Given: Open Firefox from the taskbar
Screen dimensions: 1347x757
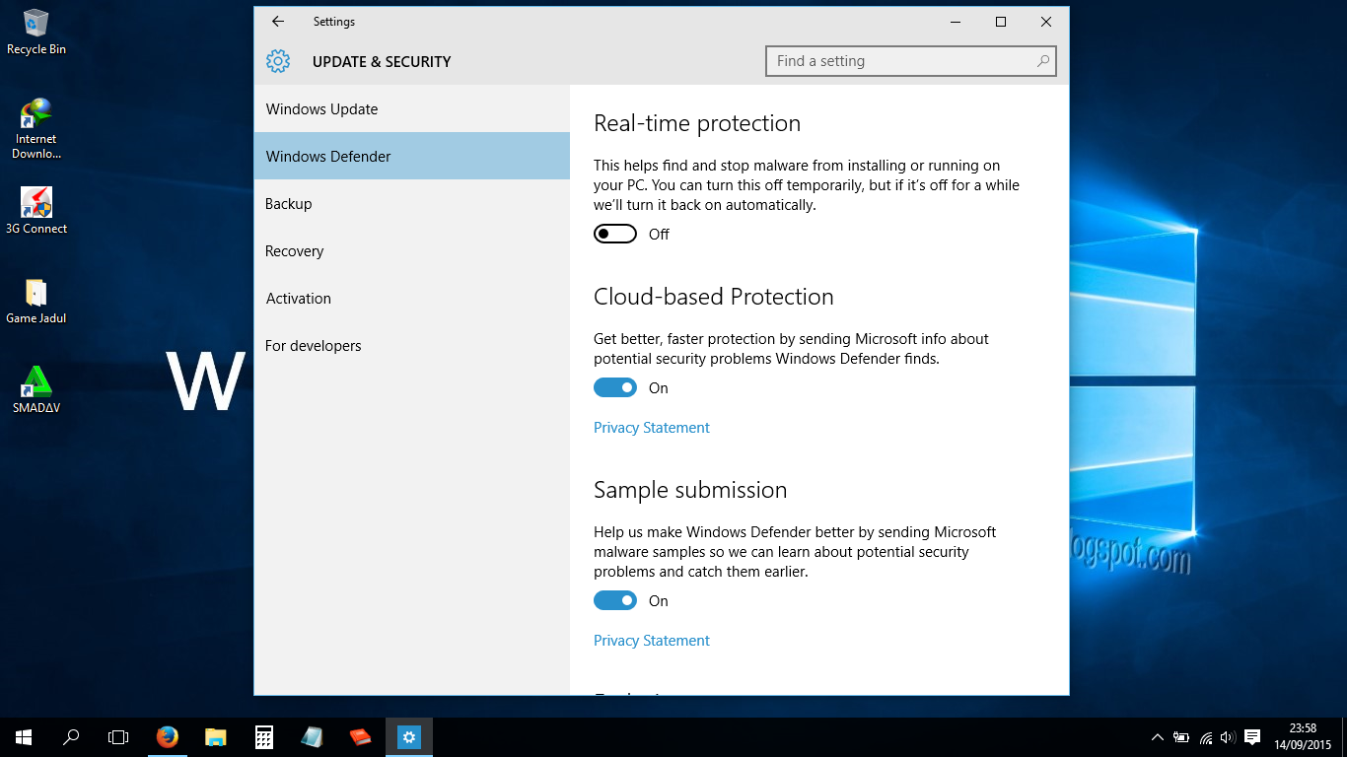Looking at the screenshot, I should [168, 736].
